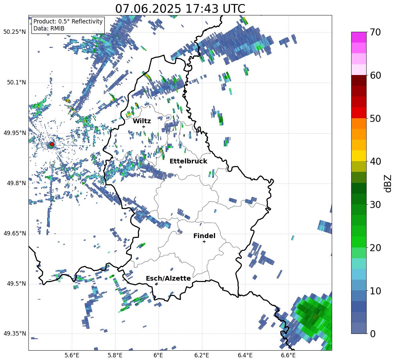The height and width of the screenshot is (362, 396).
Task: Click the 49.95°N latitude label
Action: 15,133
